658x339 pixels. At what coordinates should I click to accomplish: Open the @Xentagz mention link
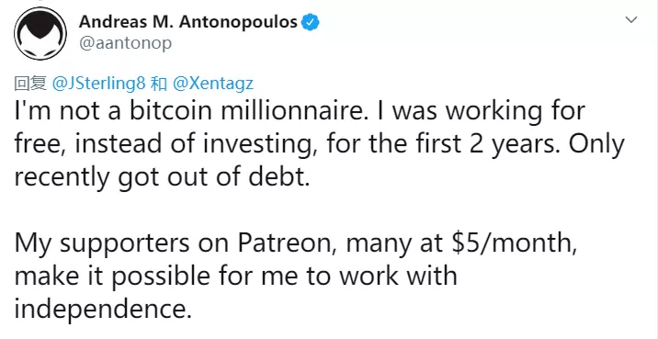tap(213, 84)
